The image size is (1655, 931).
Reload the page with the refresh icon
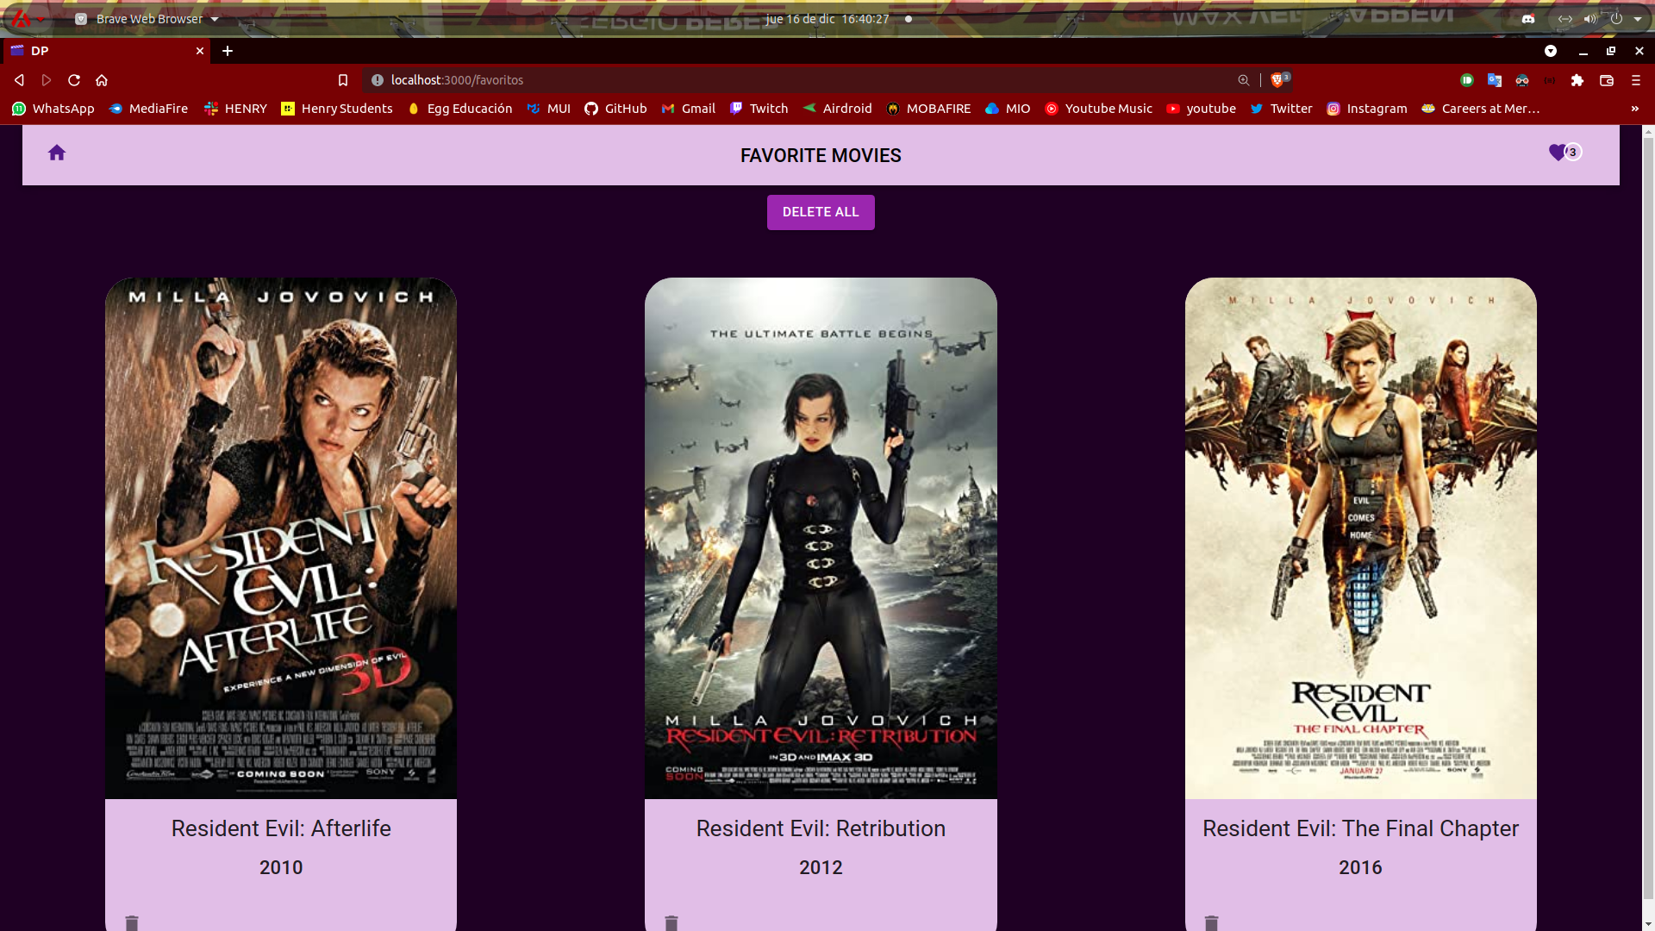74,79
